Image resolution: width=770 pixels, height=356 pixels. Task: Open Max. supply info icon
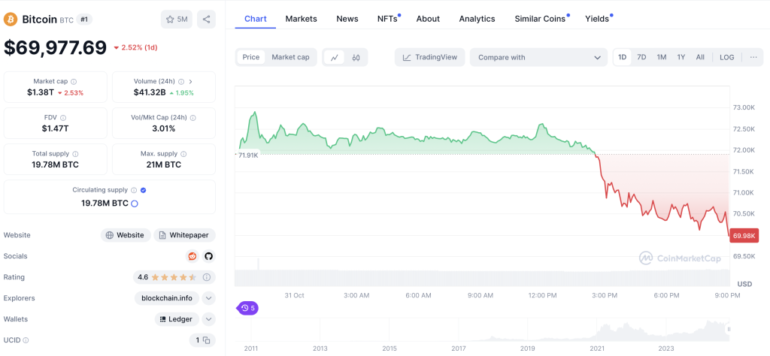pos(183,154)
